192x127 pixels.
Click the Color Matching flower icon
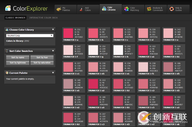pyautogui.click(x=126, y=9)
